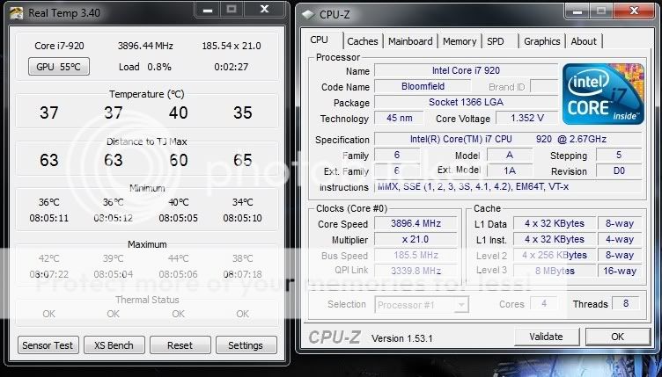This screenshot has height=377, width=662.
Task: Click the 'Core i7-920' label in Real Temp
Action: pos(59,46)
